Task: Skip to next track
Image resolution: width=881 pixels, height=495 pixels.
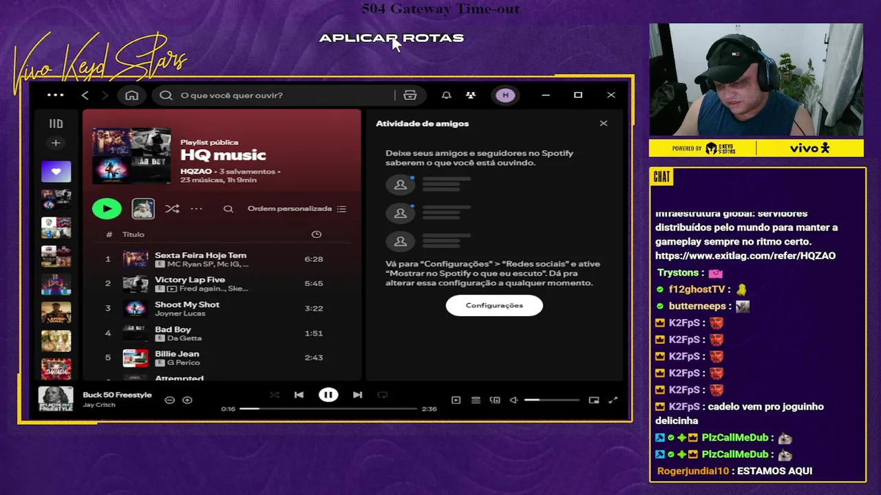Action: coord(357,395)
